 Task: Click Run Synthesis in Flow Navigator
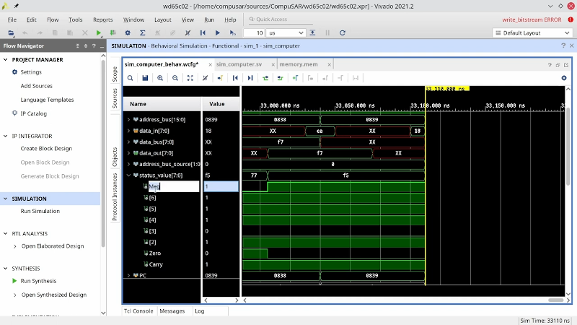pos(38,281)
